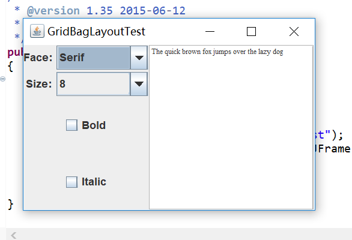352x240 pixels.
Task: Click the Face: label
Action: click(38, 58)
